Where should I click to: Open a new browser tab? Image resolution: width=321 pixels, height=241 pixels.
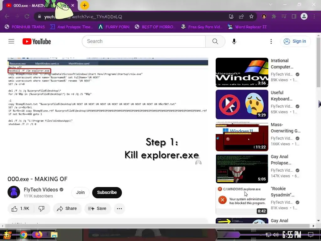click(85, 5)
